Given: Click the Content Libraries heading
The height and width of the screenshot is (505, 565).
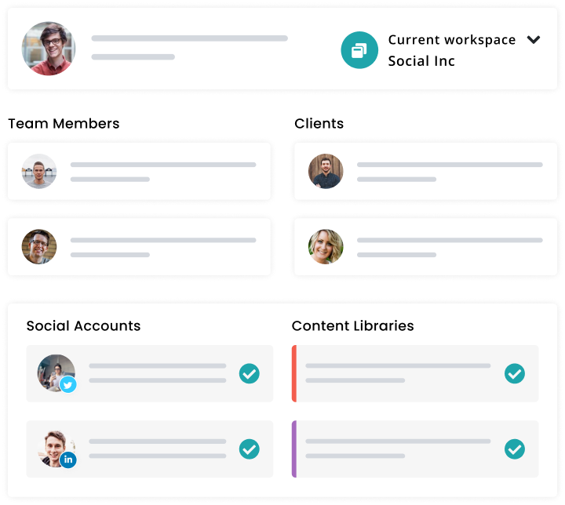Looking at the screenshot, I should 353,325.
